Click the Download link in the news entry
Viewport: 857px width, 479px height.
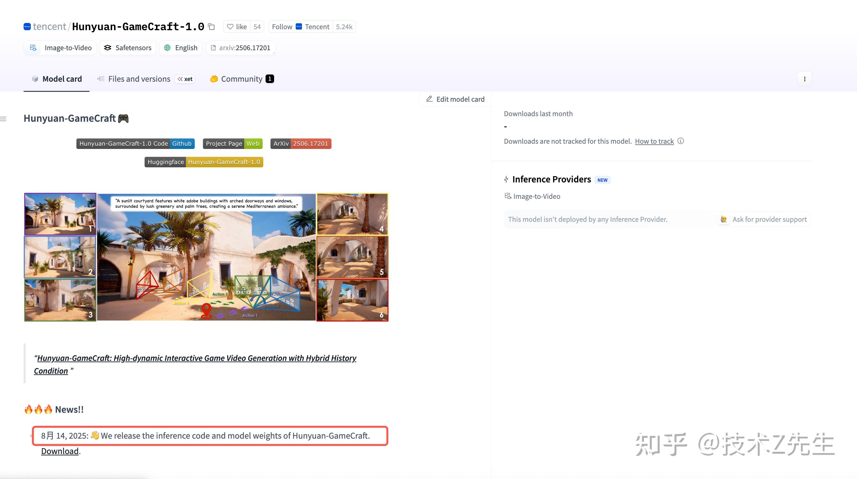60,451
